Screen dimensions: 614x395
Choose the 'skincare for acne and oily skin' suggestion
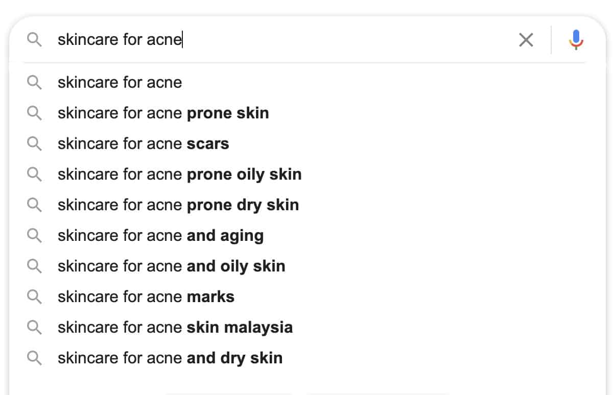click(172, 266)
